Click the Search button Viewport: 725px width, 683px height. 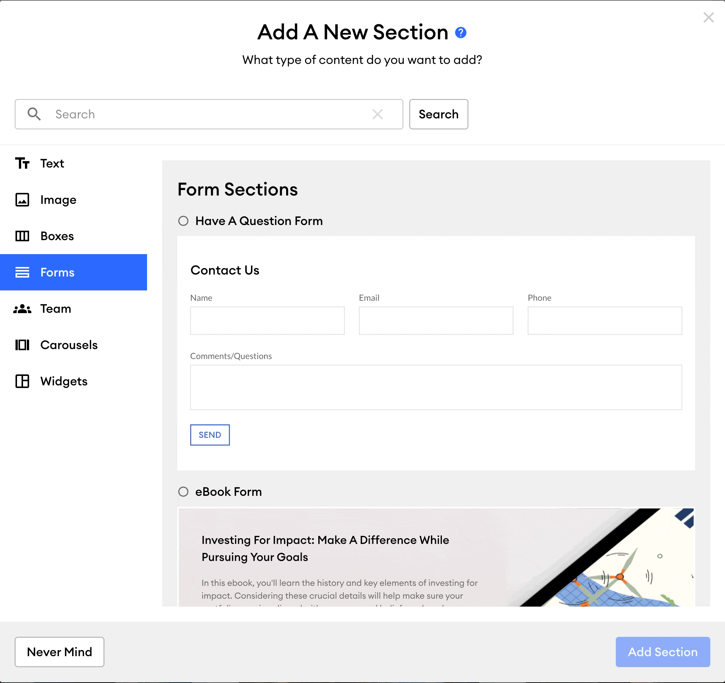click(438, 114)
